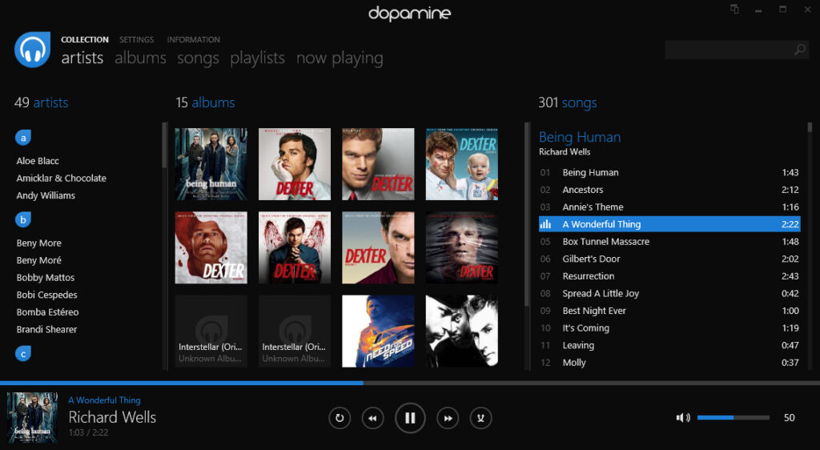
Task: Go back to previous track
Action: (372, 418)
